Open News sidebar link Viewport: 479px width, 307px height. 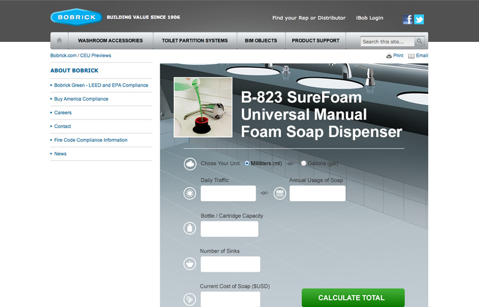(60, 154)
